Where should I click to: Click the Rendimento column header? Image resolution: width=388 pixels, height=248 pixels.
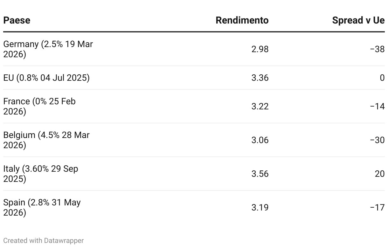click(x=242, y=20)
